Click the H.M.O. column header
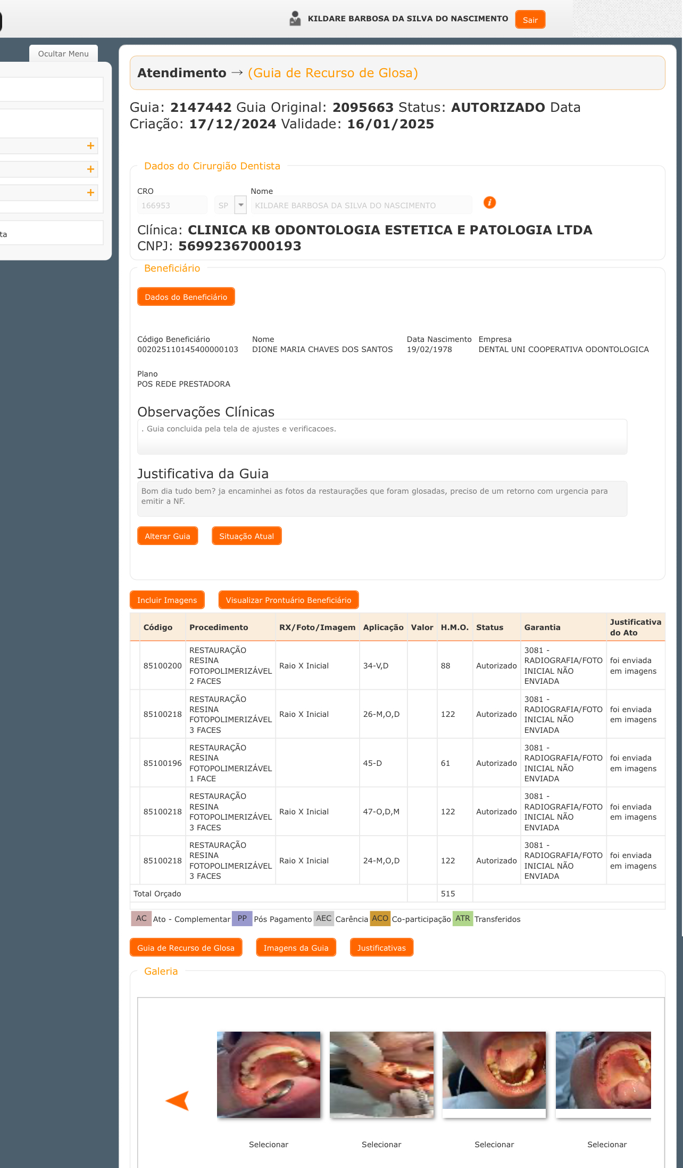 point(455,627)
